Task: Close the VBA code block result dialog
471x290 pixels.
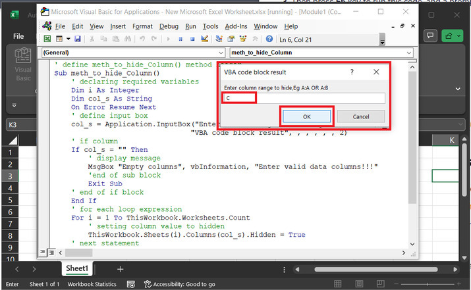Action: 376,72
